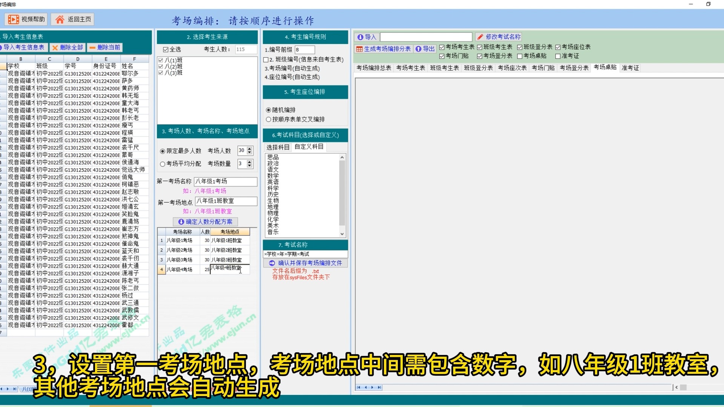Click the subject list scrollbar thumb
This screenshot has width=724, height=407.
(342, 193)
